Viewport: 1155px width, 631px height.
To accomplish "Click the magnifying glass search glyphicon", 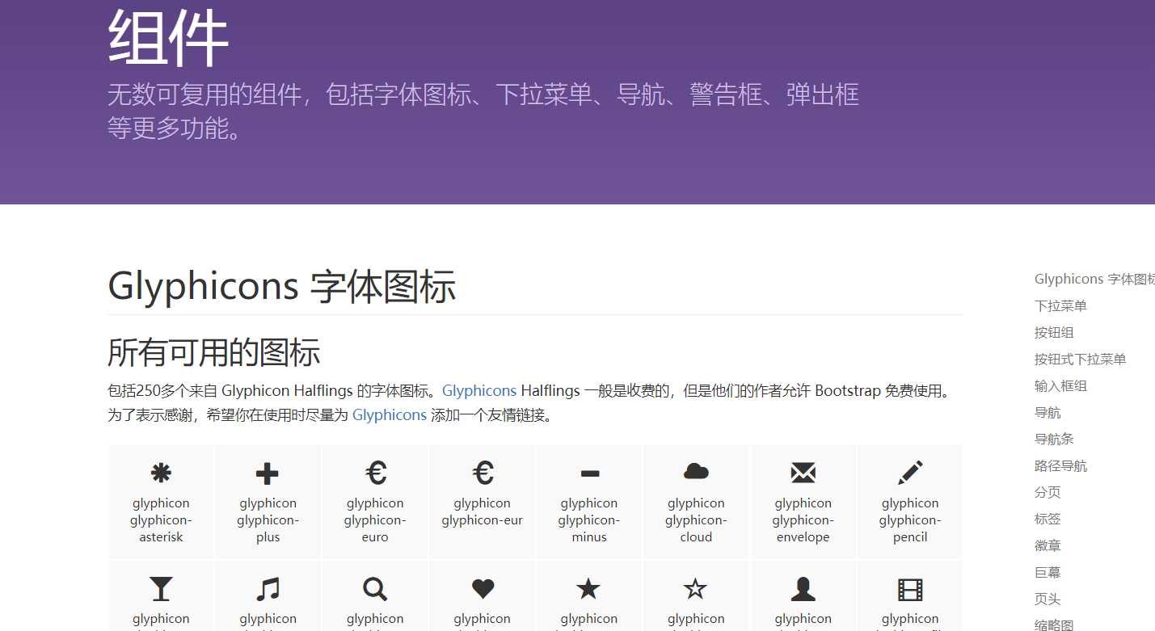I will (x=375, y=589).
